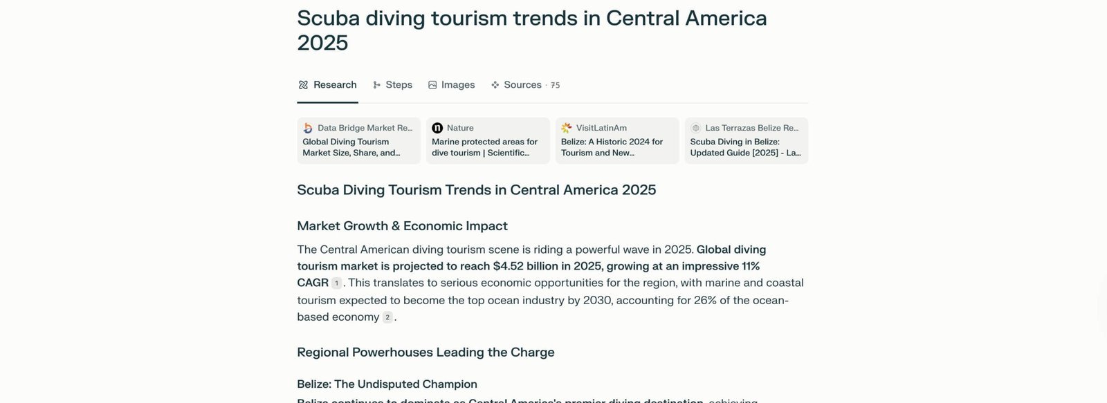Screen dimensions: 1107x403
Task: Open the VisitLatinAm Belize source card
Action: [x=617, y=140]
